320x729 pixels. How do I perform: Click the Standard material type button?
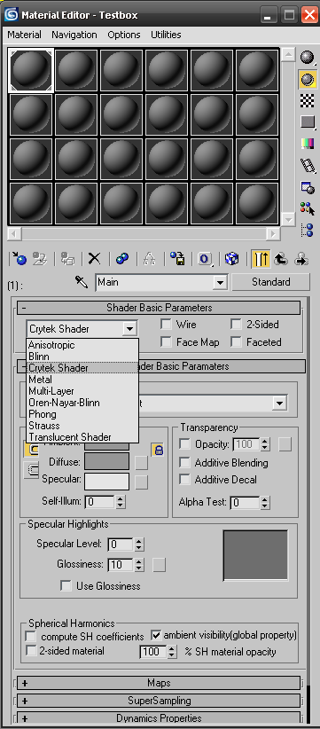coord(270,282)
